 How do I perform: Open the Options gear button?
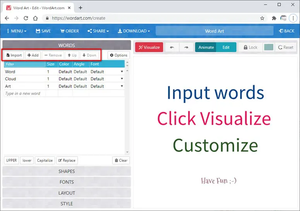(118, 55)
